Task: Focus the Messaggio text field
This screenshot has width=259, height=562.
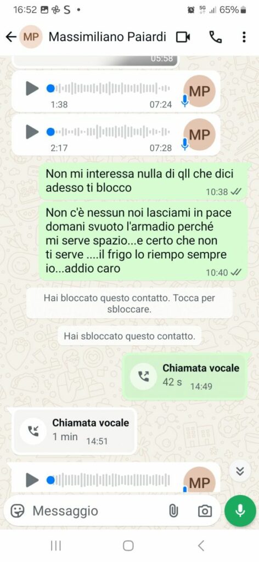Action: click(x=97, y=511)
